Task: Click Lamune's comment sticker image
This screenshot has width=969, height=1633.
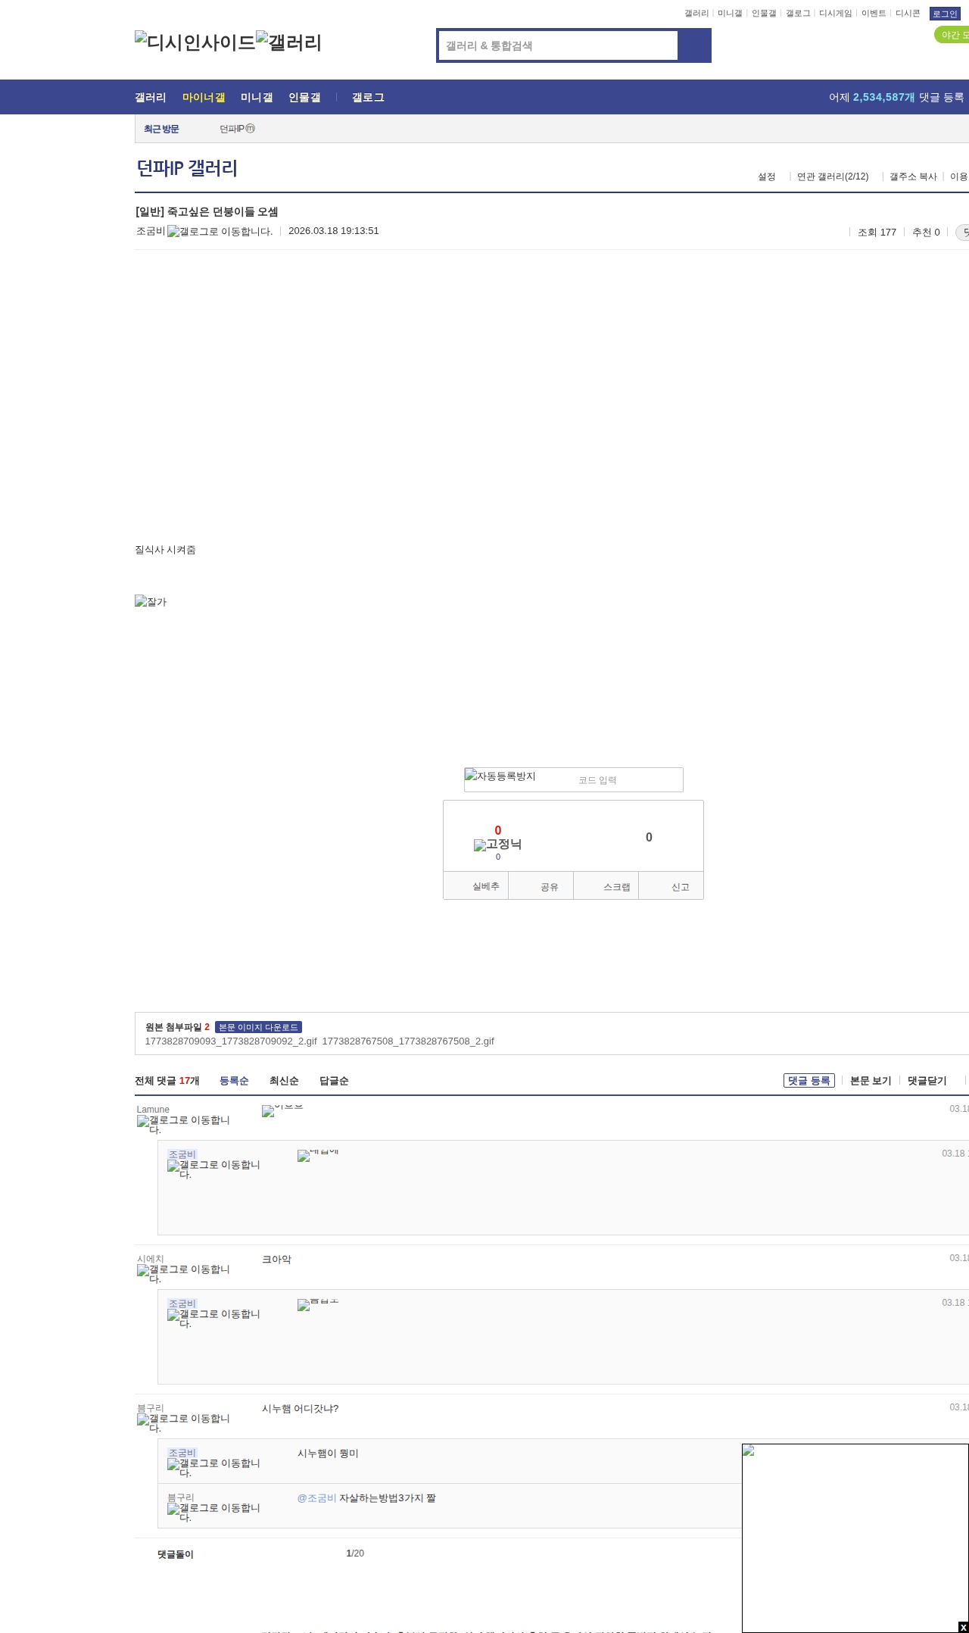Action: click(282, 1110)
